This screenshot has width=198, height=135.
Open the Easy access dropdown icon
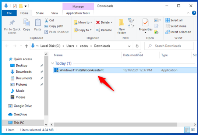tap(131, 26)
